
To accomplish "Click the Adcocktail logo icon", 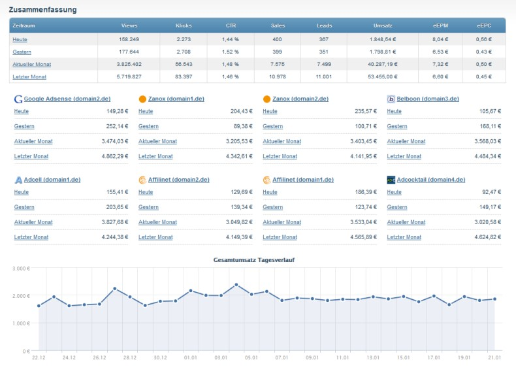I will 391,180.
